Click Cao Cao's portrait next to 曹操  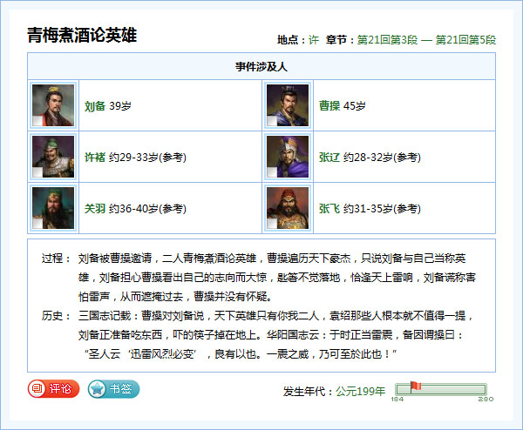pos(288,105)
